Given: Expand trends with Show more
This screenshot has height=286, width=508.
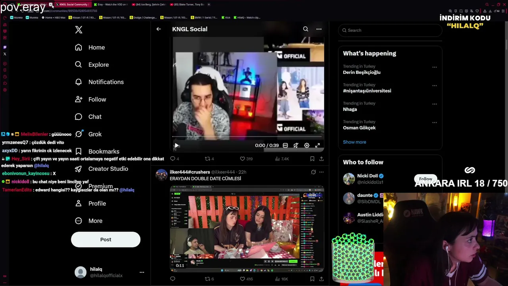Looking at the screenshot, I should click(x=354, y=142).
